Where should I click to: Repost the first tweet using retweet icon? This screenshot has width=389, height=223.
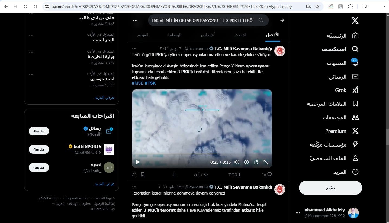pyautogui.click(x=238, y=174)
